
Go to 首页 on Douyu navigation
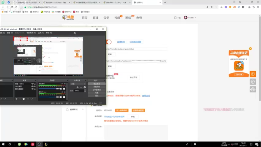[84, 18]
